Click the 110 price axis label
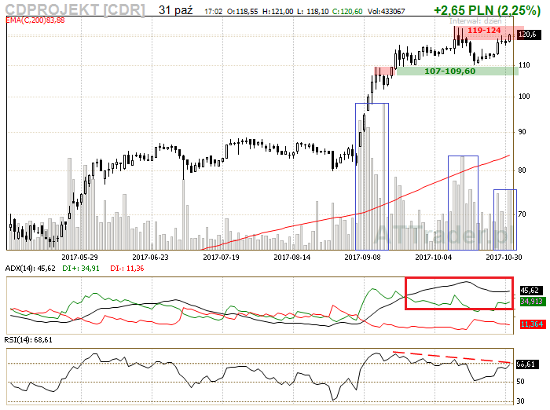The height and width of the screenshot is (410, 550). pyautogui.click(x=524, y=65)
